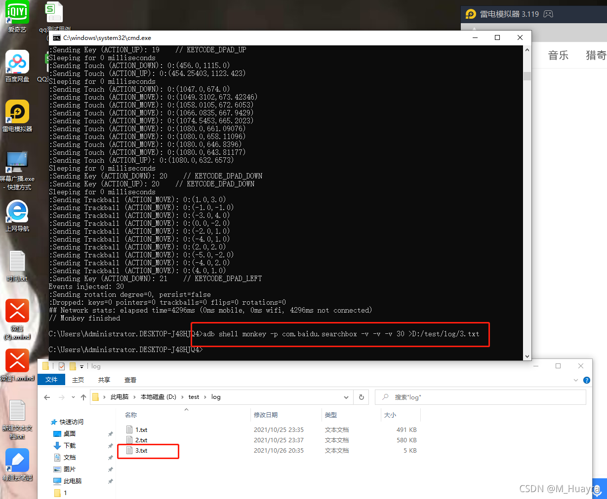
Task: Click the Refresh button next to the address bar
Action: click(361, 397)
